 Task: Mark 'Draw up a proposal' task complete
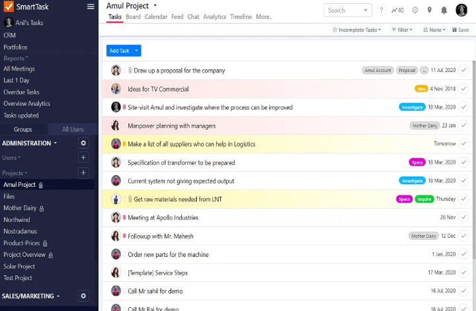click(x=463, y=71)
